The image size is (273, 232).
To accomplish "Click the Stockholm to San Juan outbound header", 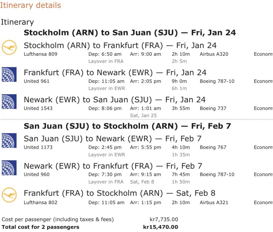I will point(130,32).
